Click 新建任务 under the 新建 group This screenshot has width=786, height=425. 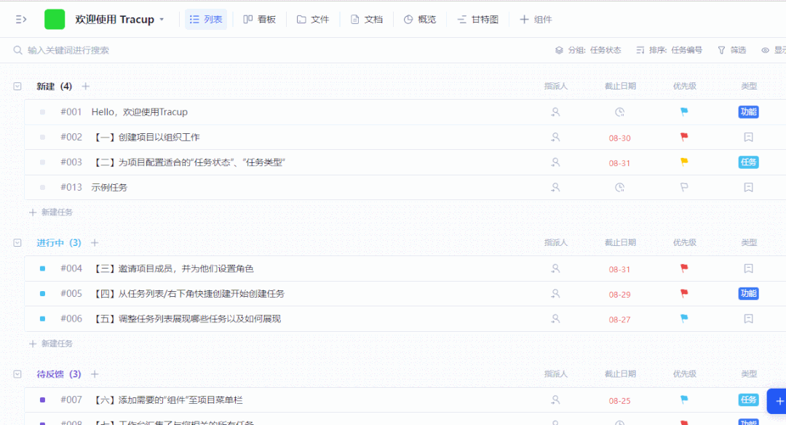pos(50,212)
